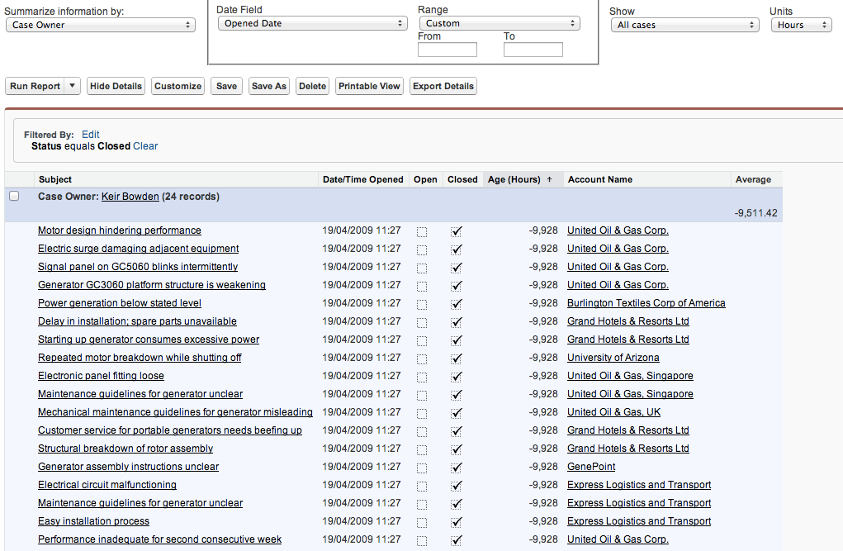
Task: Clear the Status equals Closed filter
Action: pyautogui.click(x=144, y=145)
